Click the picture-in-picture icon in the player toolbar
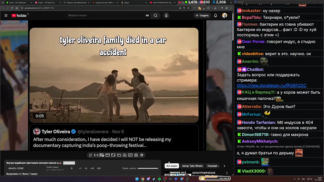This screenshot has height=182, width=324. click(x=113, y=155)
